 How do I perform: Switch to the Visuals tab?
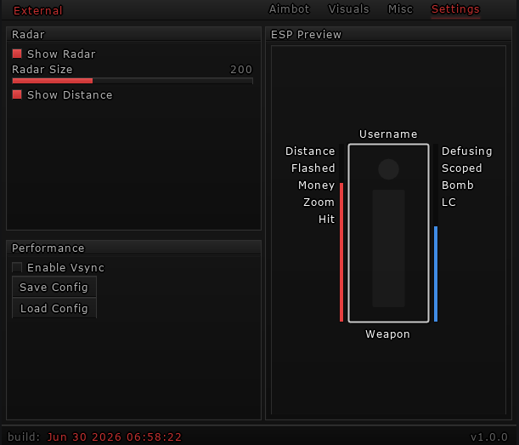[348, 9]
